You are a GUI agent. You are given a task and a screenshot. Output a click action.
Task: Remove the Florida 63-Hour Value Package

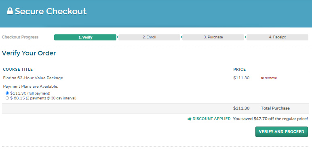pos(269,78)
